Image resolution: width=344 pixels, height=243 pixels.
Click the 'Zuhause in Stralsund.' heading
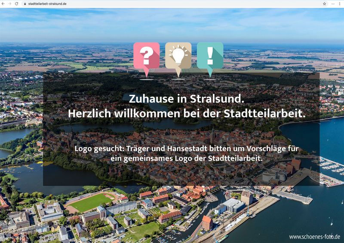click(187, 99)
